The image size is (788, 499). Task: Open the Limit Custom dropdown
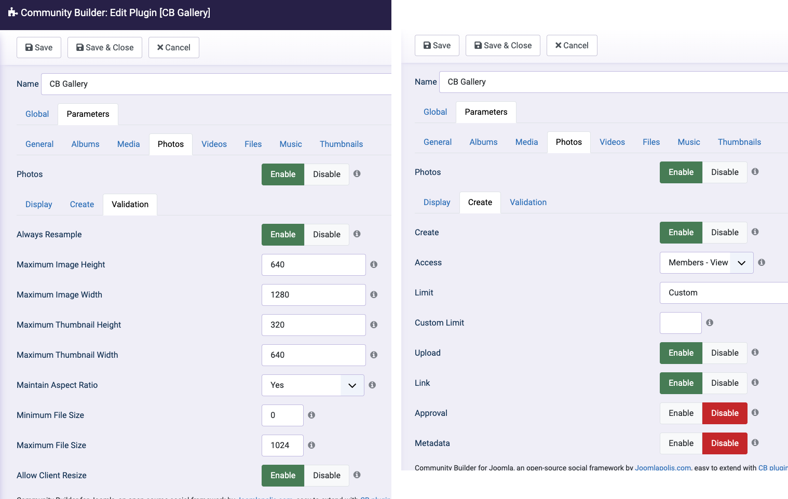(x=724, y=293)
